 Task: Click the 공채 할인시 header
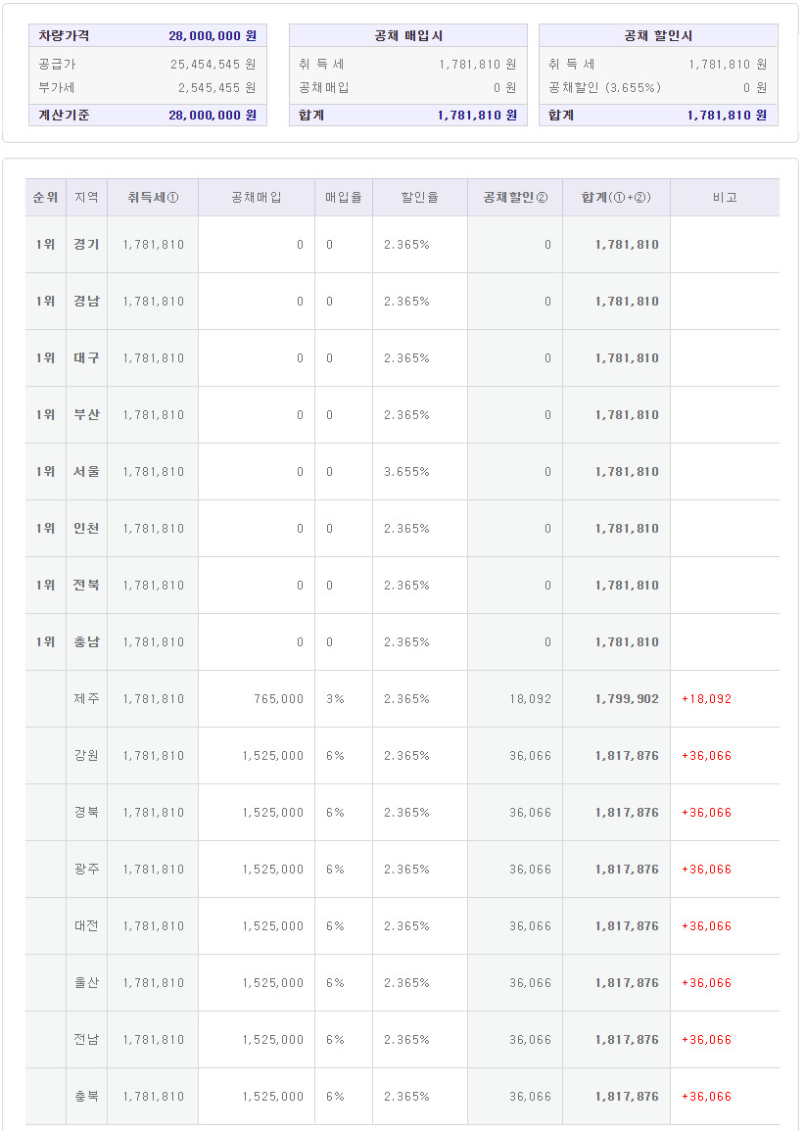pyautogui.click(x=658, y=35)
